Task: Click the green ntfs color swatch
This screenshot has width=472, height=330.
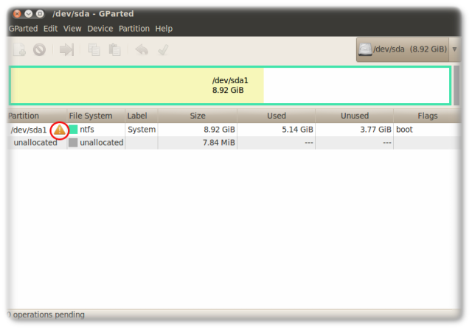Action: coord(73,130)
